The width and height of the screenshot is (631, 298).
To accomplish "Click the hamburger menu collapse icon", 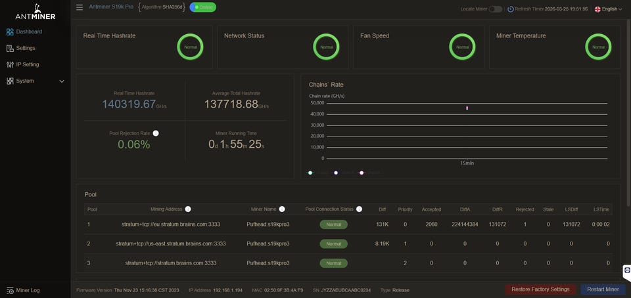I will pyautogui.click(x=80, y=7).
